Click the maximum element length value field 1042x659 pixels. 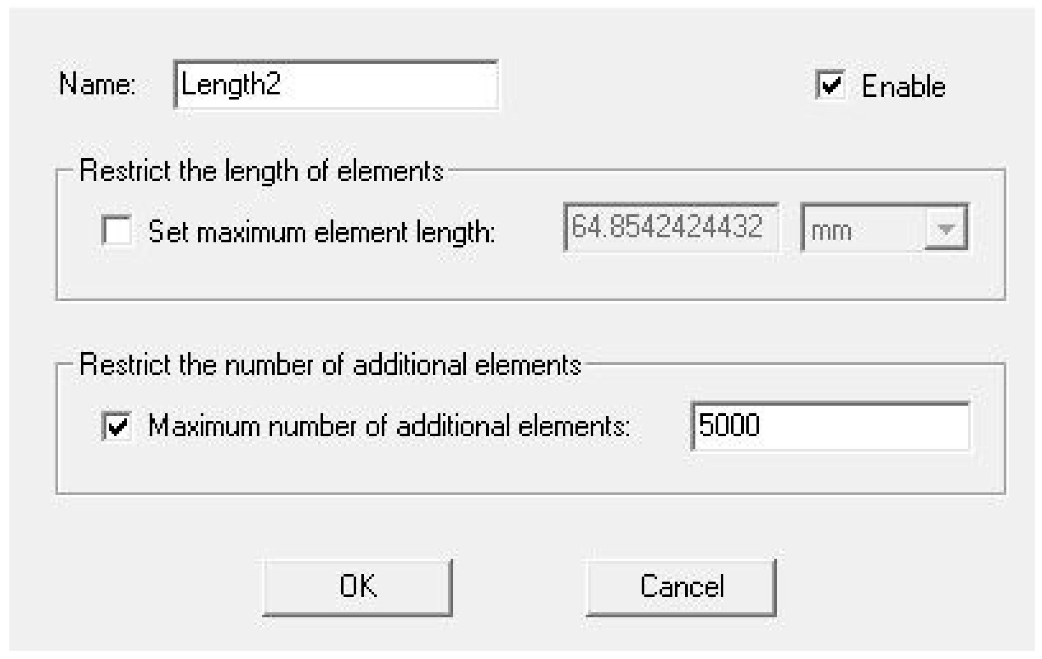[671, 227]
